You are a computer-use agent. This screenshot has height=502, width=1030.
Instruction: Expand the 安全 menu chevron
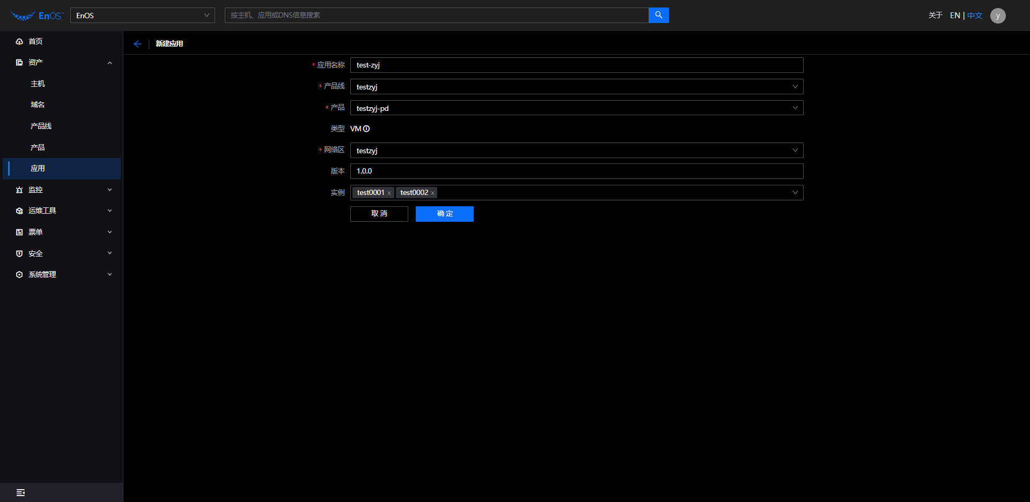(x=110, y=253)
